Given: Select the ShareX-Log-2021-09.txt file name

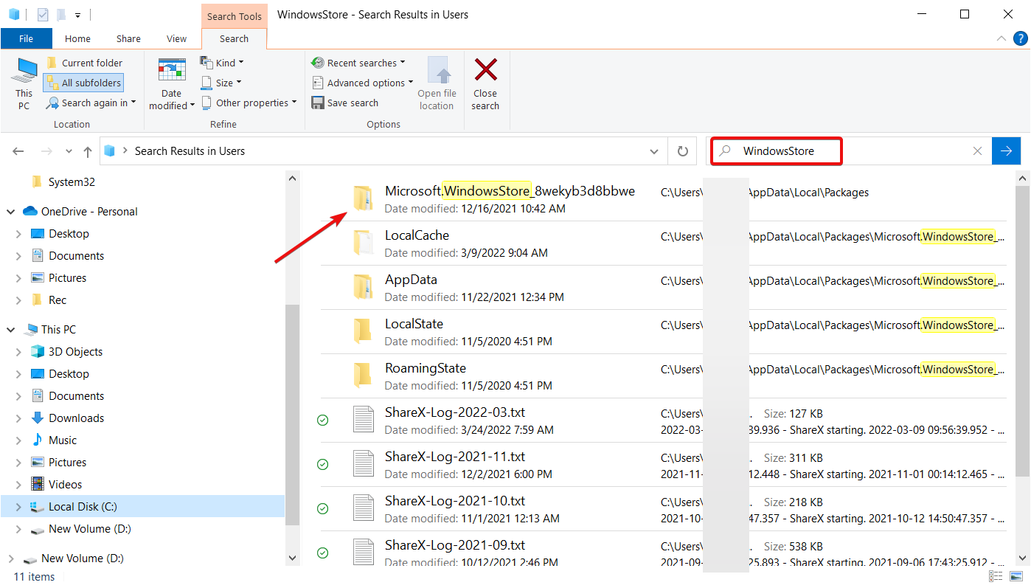Looking at the screenshot, I should pyautogui.click(x=455, y=545).
